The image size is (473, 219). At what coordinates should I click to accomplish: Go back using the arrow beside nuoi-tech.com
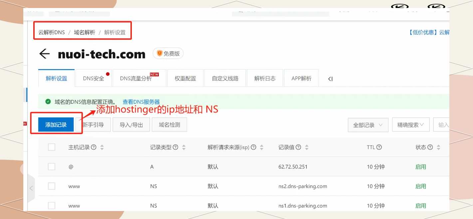(44, 54)
